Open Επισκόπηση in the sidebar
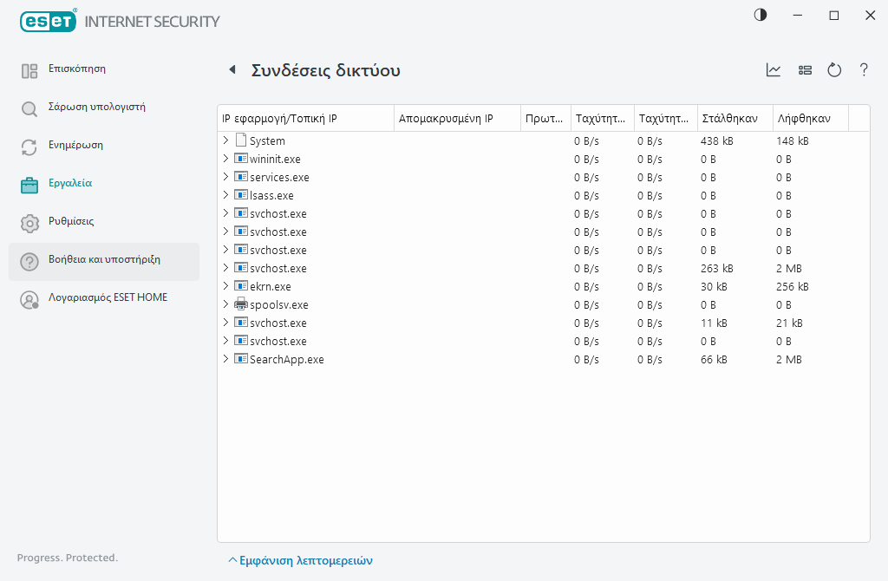The image size is (888, 581). click(x=76, y=69)
